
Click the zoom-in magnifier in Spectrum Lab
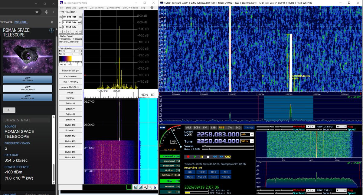(145, 187)
